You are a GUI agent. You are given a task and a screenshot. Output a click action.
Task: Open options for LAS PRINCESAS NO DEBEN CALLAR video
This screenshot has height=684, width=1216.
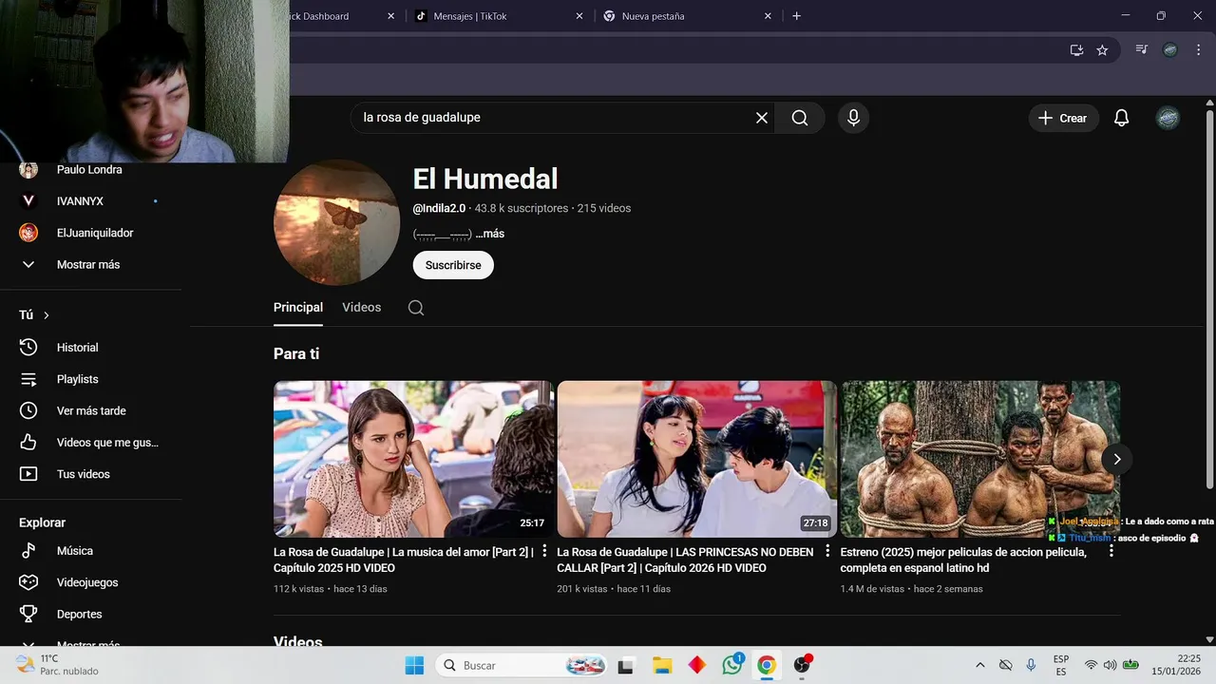tap(827, 551)
